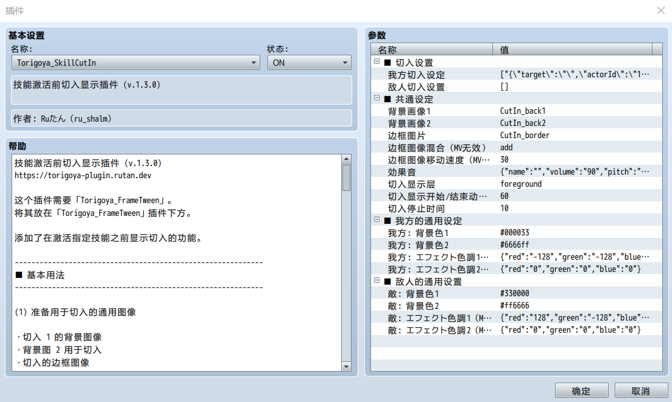Select the 我方：エフェクト色調1 row
Image resolution: width=672 pixels, height=402 pixels.
click(517, 257)
